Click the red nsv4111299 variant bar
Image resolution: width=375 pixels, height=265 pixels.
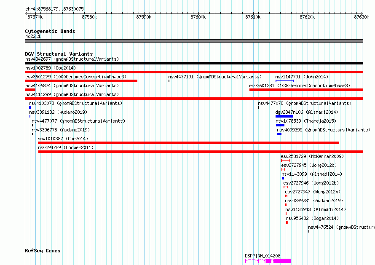pos(194,99)
